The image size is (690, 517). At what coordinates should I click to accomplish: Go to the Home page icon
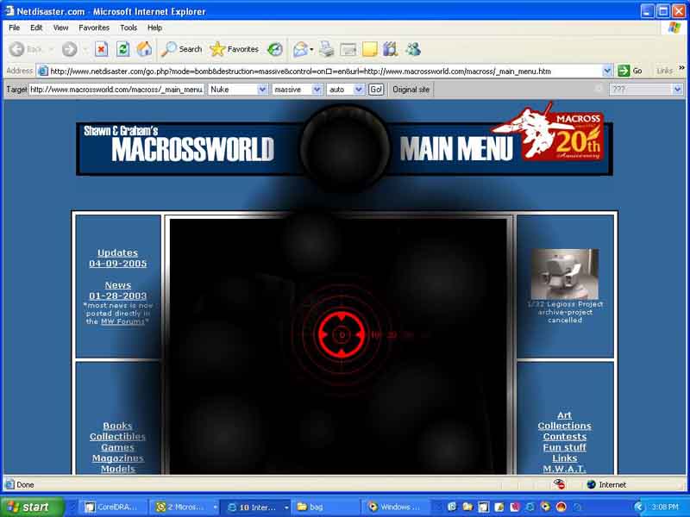click(x=144, y=49)
